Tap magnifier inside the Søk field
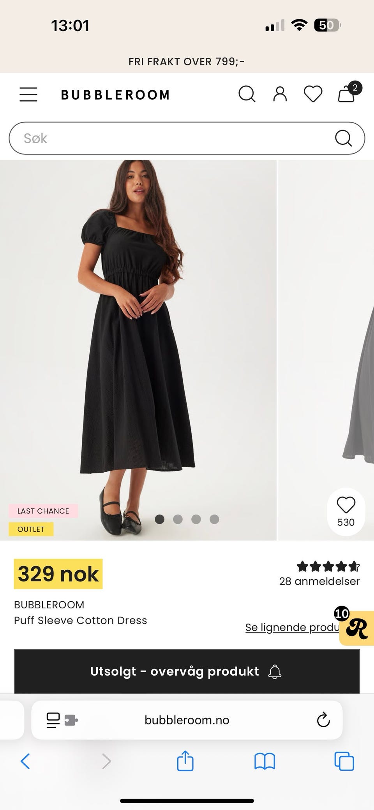Viewport: 374px width, 810px height. coord(343,138)
